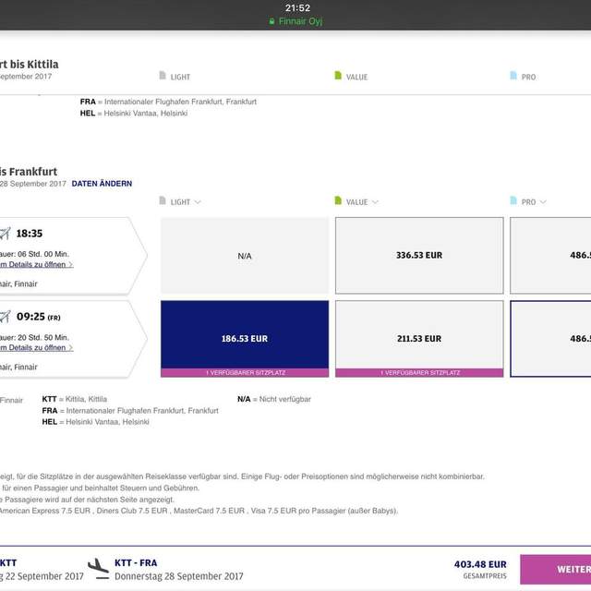Click the blue PRO icon in top header
591x591 pixels.
pyautogui.click(x=513, y=77)
